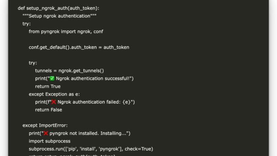Click red cross emoji before 'Ngrok authentication failed'
Viewport: 277px width, 156px height.
click(54, 102)
